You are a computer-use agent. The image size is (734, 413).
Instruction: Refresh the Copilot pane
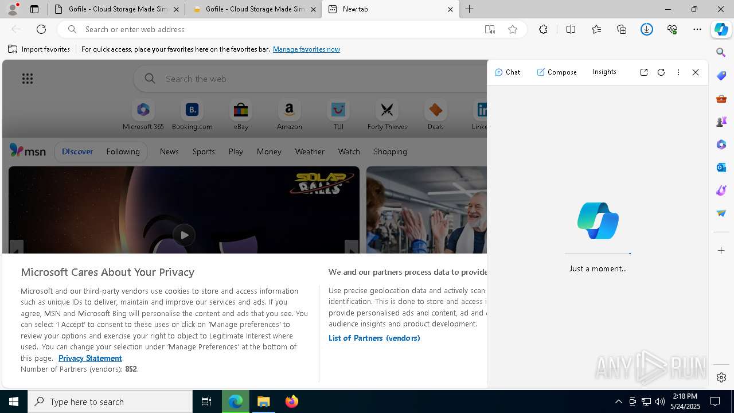coord(661,72)
